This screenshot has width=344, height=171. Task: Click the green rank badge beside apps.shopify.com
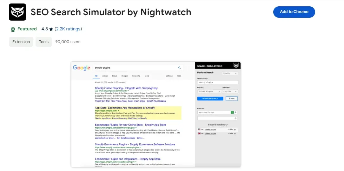point(232,112)
